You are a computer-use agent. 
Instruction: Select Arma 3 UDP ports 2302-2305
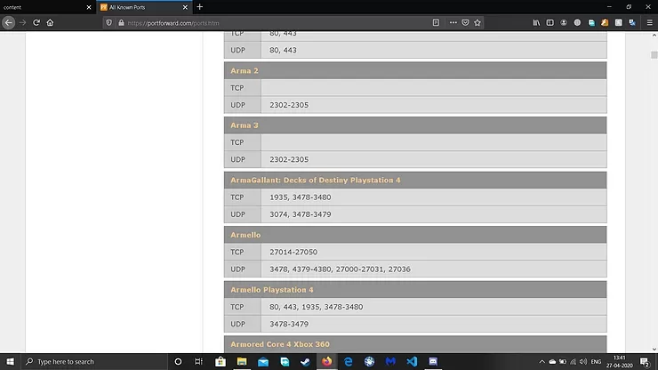289,159
